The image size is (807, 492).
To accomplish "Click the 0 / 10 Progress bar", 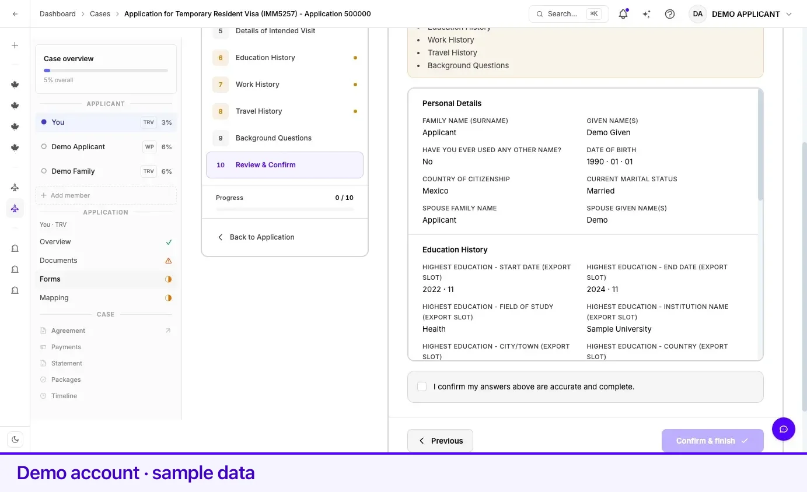I will 285,209.
